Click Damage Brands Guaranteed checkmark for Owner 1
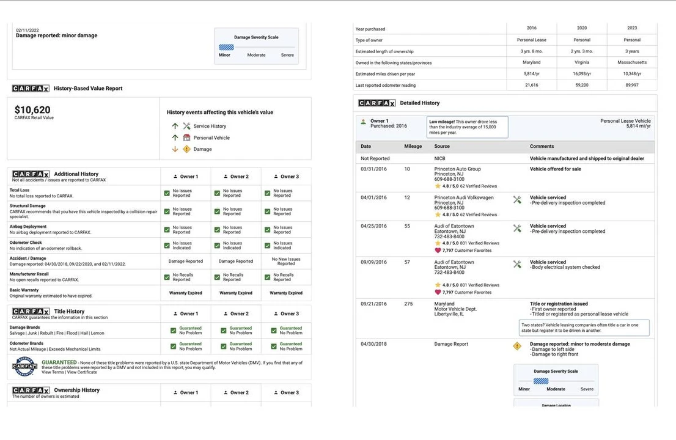Screen dimensions: 676x440 coord(173,331)
